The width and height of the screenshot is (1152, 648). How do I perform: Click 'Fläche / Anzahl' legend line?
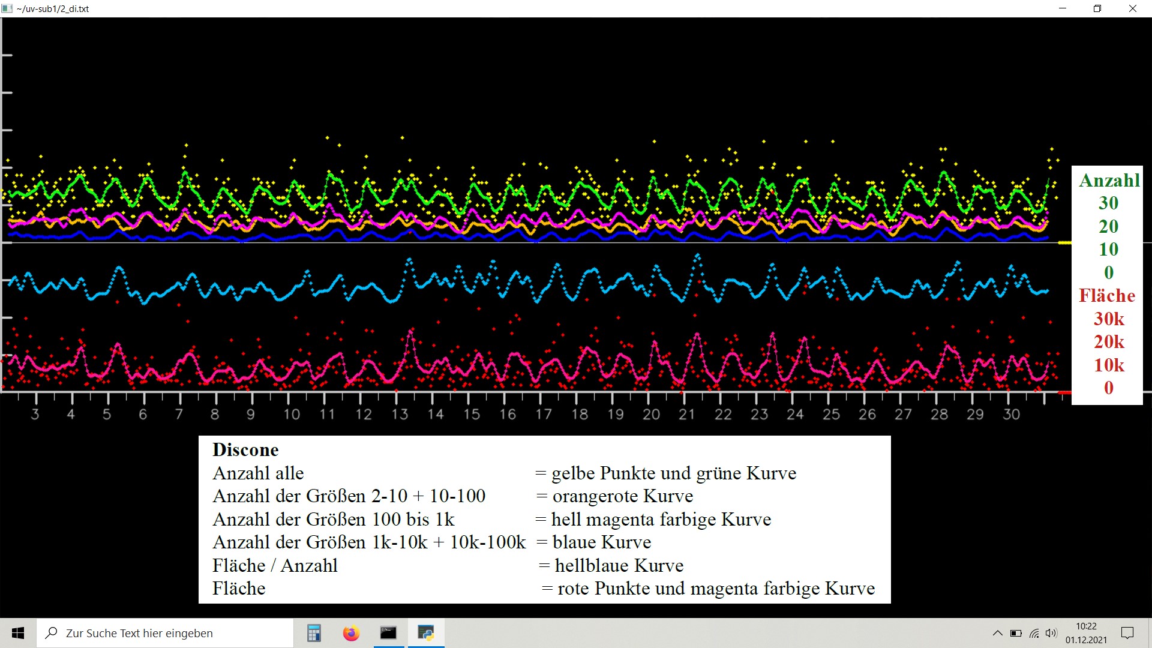click(x=275, y=566)
